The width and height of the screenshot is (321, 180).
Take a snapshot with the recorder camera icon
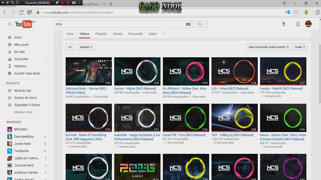point(74,3)
